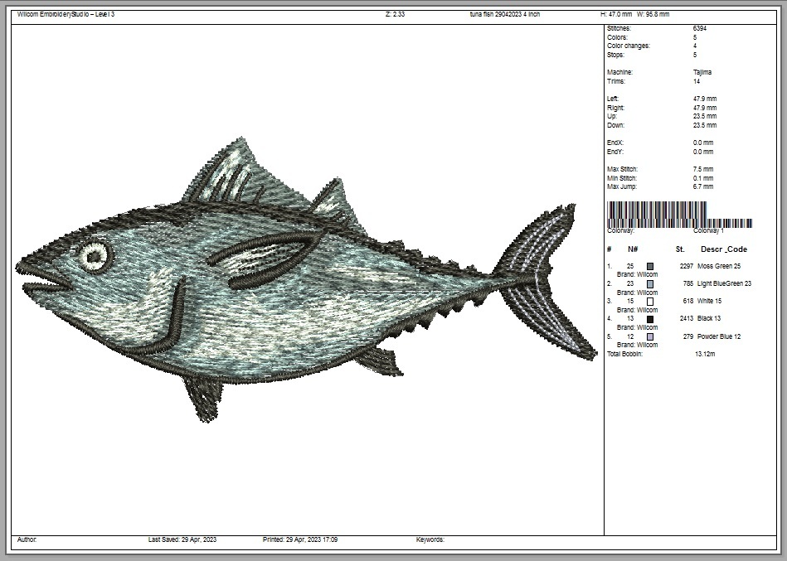Click the Moss Green 25 color swatch
Viewport: 787px width, 561px height.
click(650, 266)
